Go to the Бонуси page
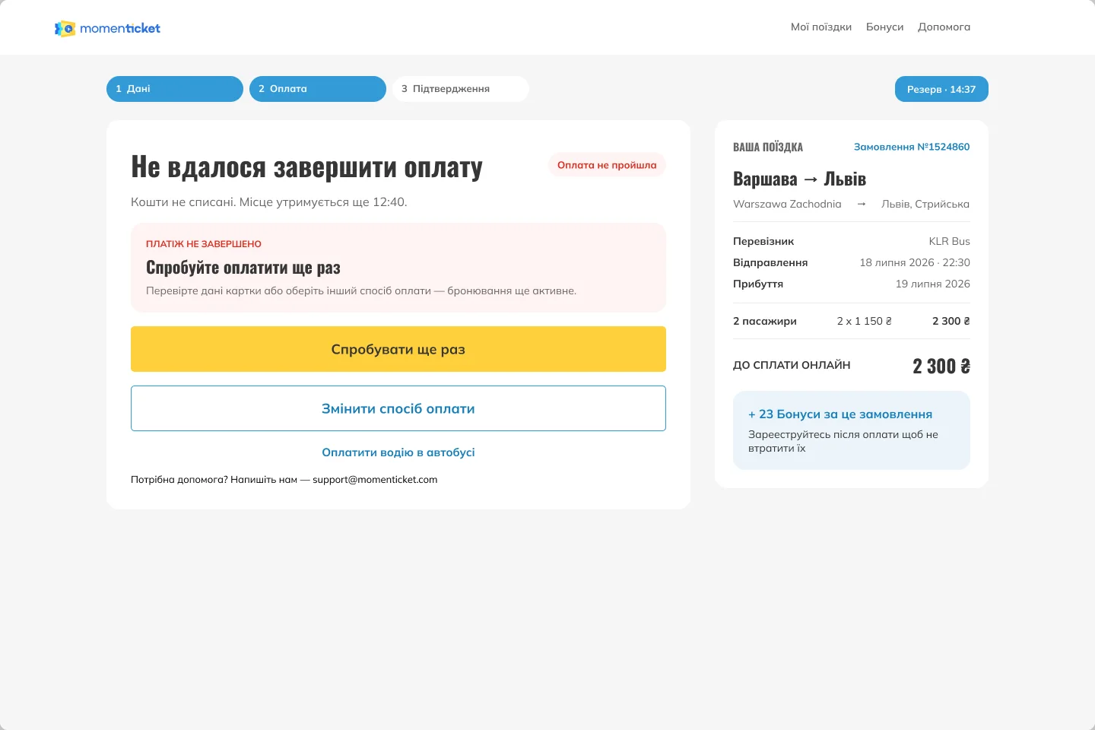The width and height of the screenshot is (1095, 730). [885, 27]
